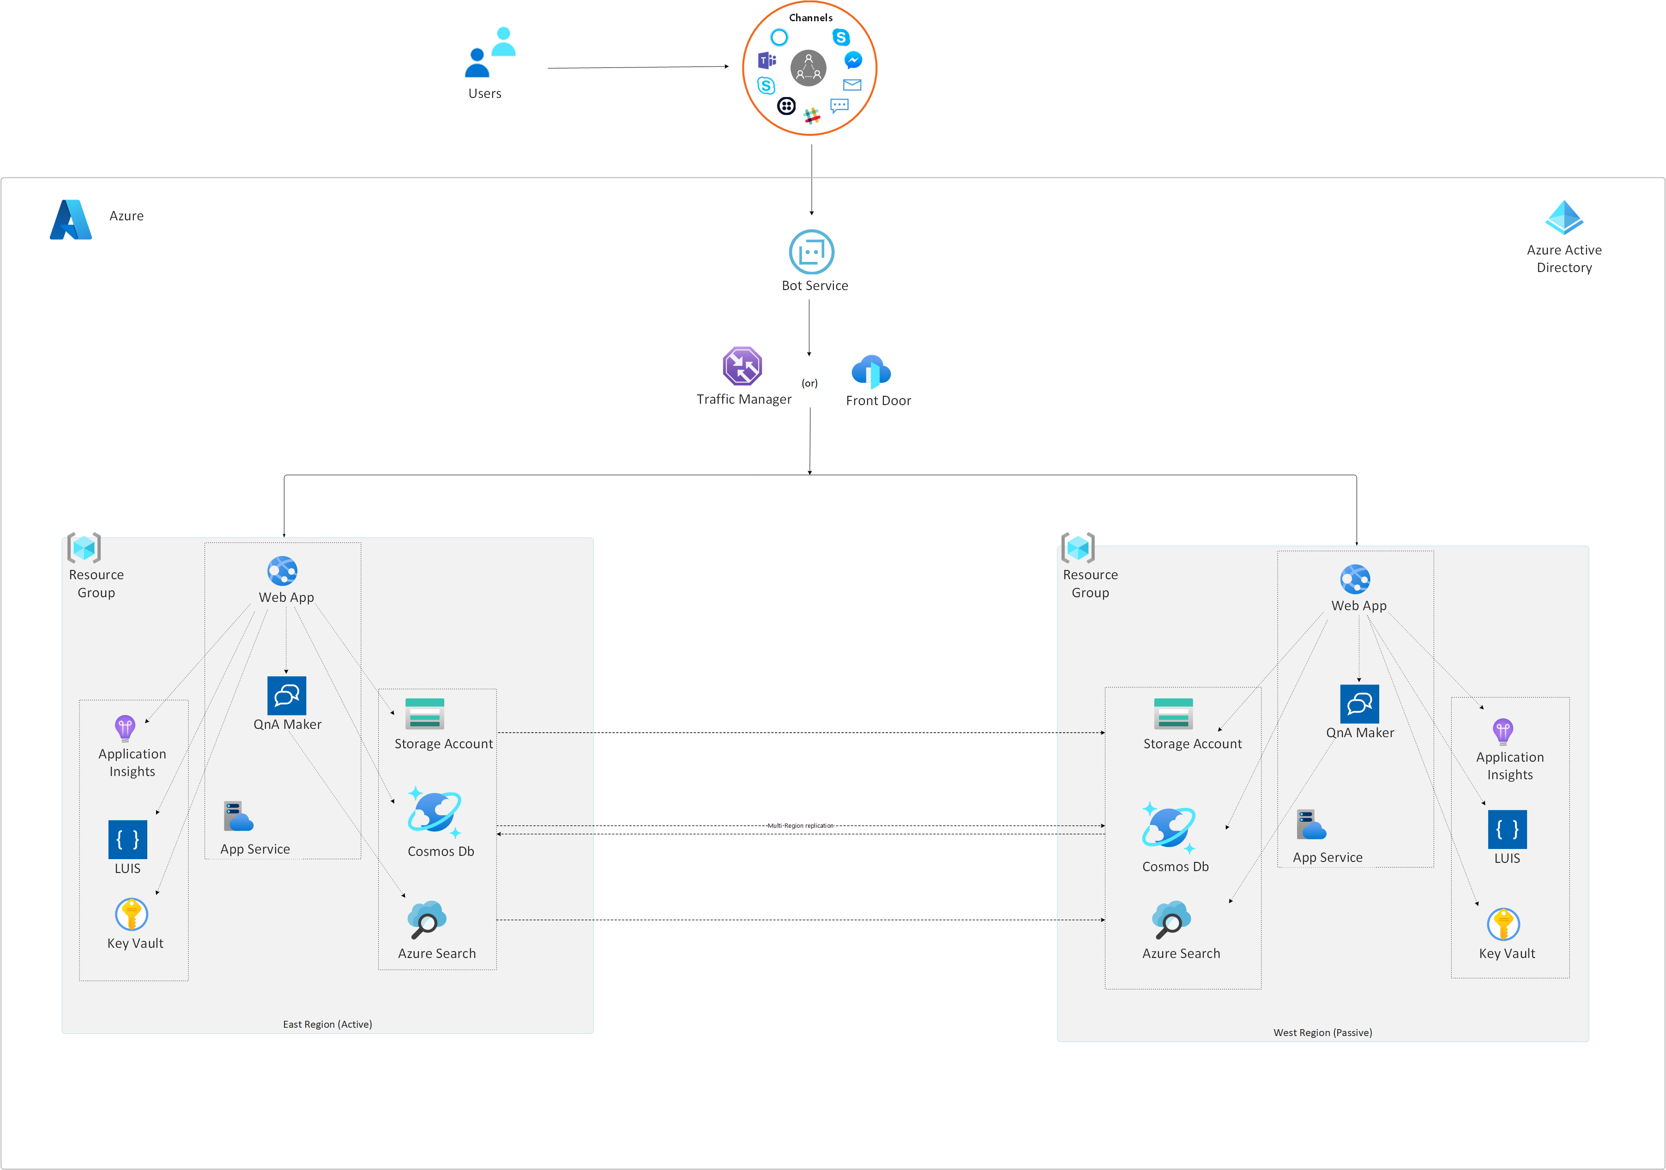Click the East Region QnA Maker icon

(x=287, y=695)
